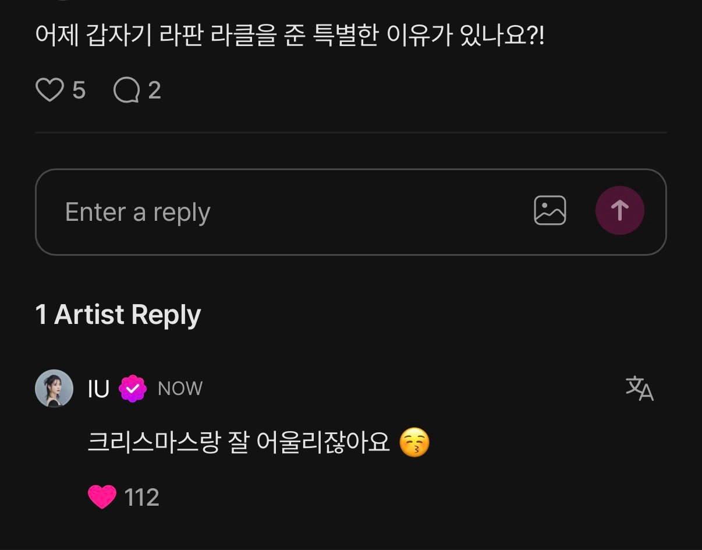The image size is (702, 550).
Task: Click the IU artist username
Action: pos(98,389)
